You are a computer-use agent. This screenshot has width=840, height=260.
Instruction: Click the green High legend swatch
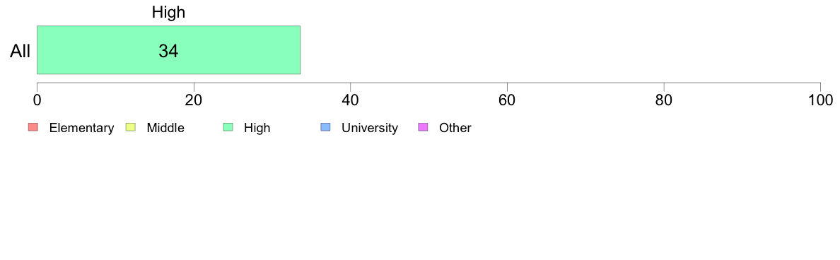tap(228, 127)
